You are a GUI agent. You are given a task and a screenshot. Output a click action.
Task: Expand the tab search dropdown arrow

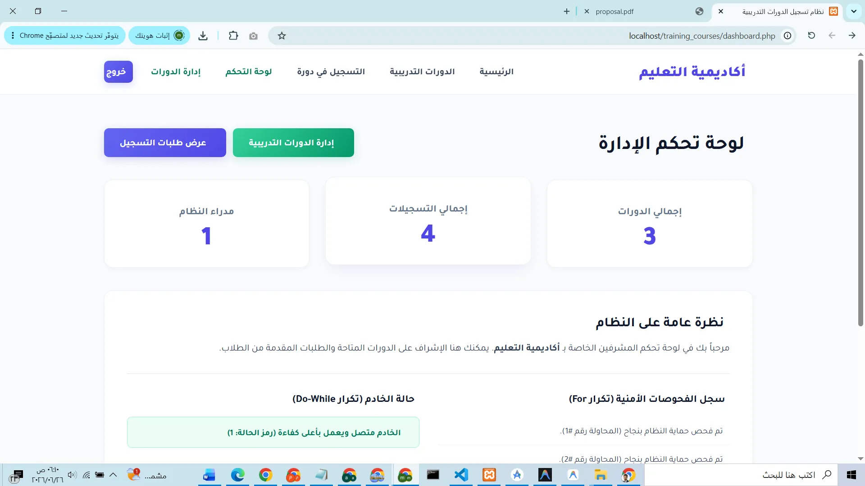[x=854, y=12]
